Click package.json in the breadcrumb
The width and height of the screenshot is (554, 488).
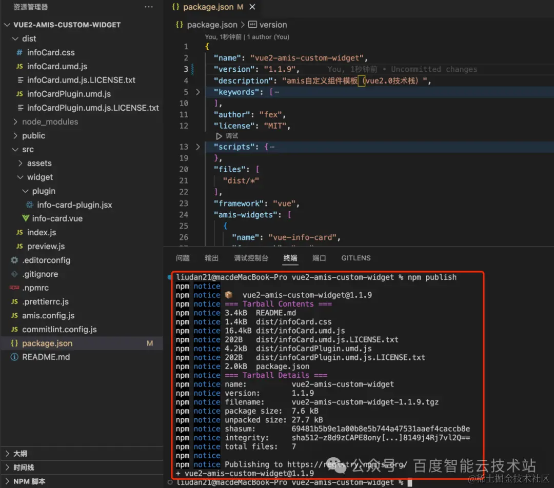coord(212,25)
